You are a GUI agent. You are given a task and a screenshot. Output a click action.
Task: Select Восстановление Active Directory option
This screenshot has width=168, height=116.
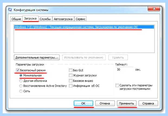[21, 86]
